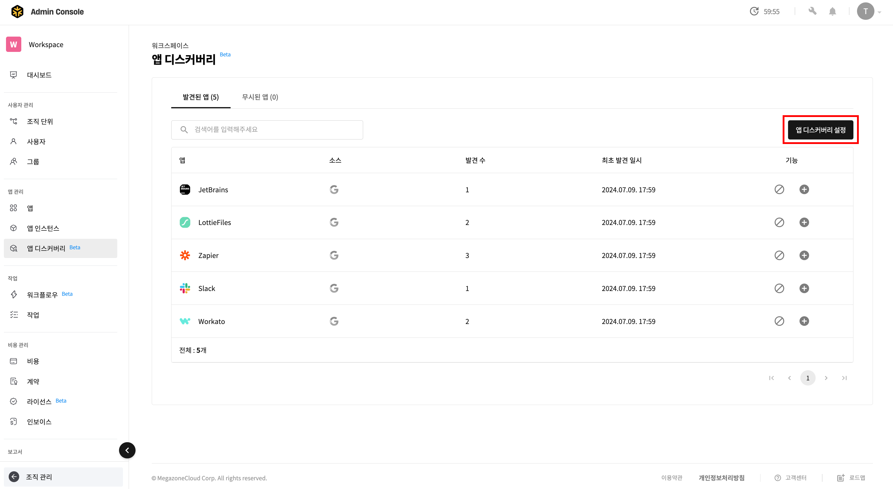The height and width of the screenshot is (489, 893).
Task: Open the 이용약관 link
Action: 671,478
